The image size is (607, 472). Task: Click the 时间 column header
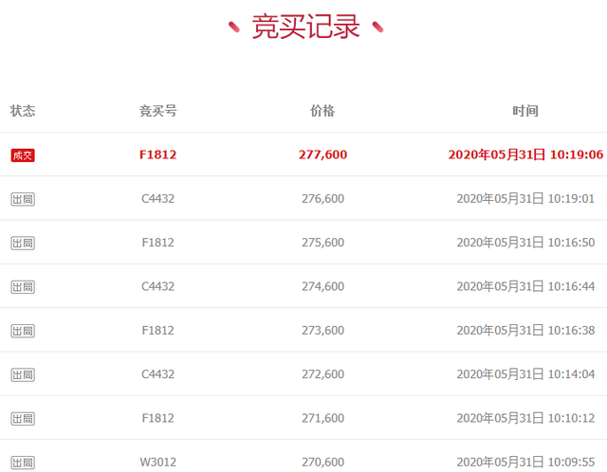[x=525, y=111]
